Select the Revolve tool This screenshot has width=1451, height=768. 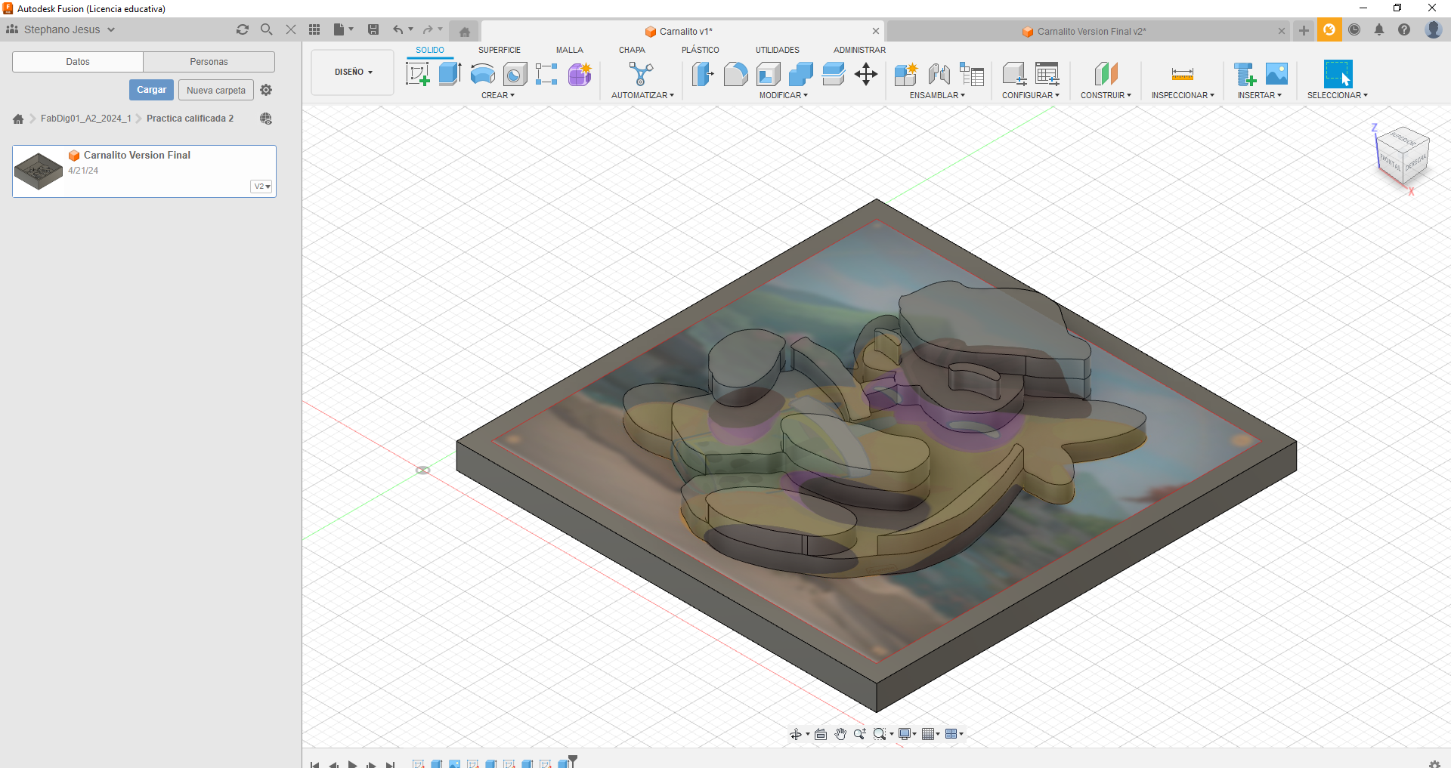482,74
